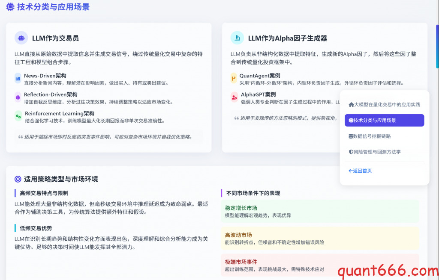Click the LLM作为Alpha因子生成器 card title

pos(288,38)
